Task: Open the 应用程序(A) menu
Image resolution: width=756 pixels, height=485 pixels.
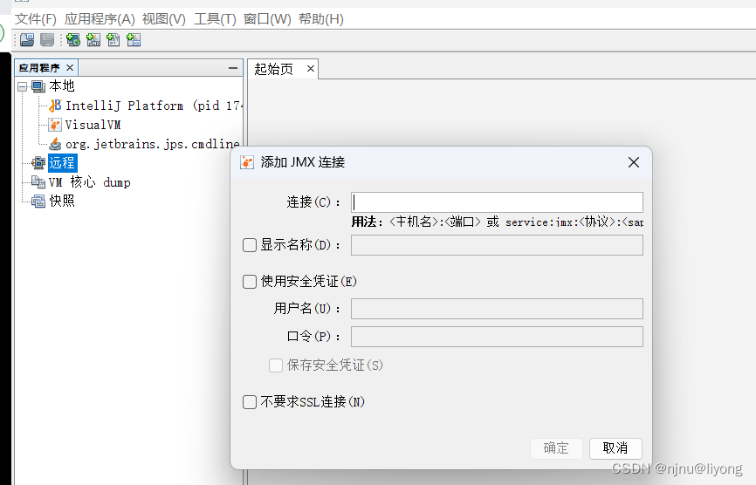Action: 100,19
